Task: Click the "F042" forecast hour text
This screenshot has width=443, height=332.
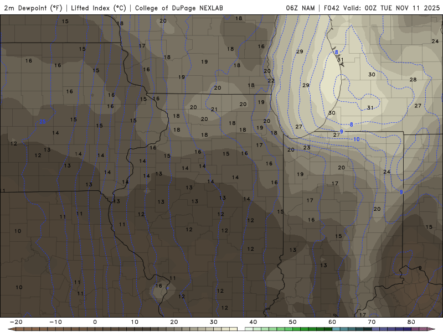Action: click(331, 8)
